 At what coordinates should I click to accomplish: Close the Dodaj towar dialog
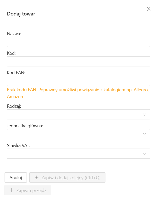tap(149, 9)
